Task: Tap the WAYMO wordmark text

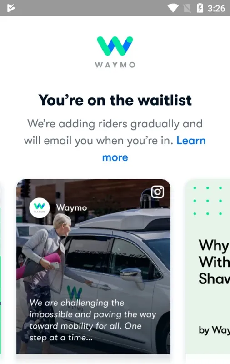Action: 115,65
